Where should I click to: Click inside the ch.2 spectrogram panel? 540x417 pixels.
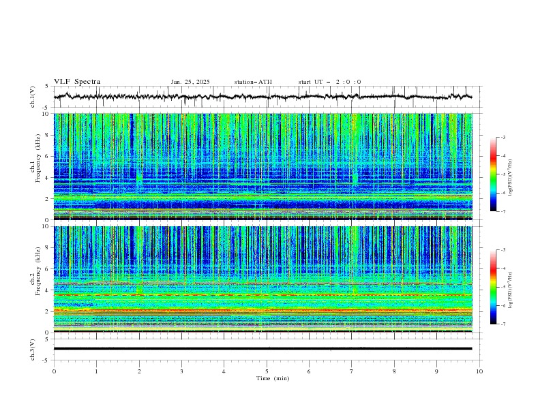click(x=262, y=279)
